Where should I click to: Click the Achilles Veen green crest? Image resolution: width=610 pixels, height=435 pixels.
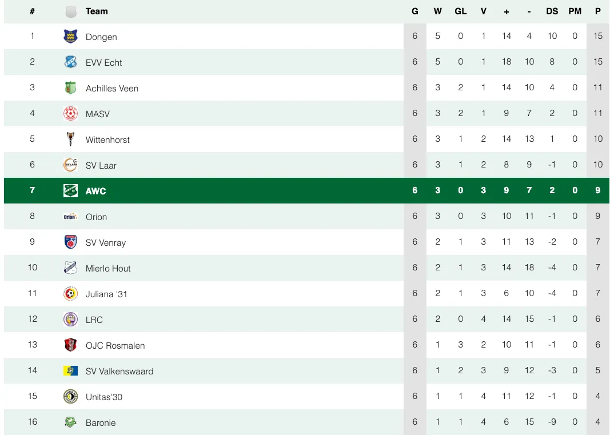70,87
